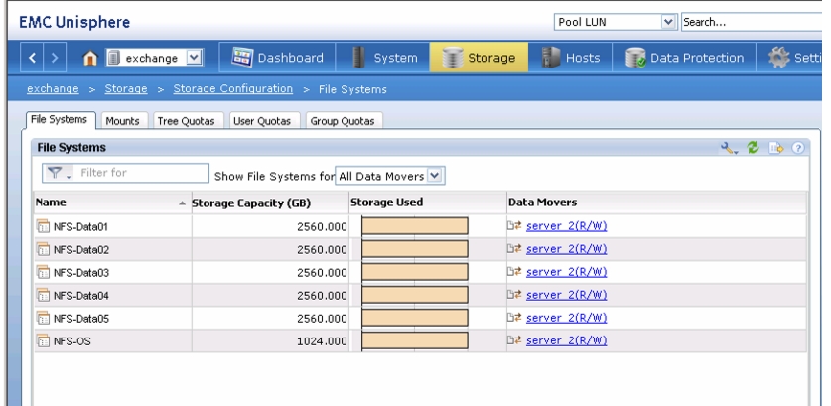Open the System menu
The height and width of the screenshot is (406, 831).
(x=383, y=58)
